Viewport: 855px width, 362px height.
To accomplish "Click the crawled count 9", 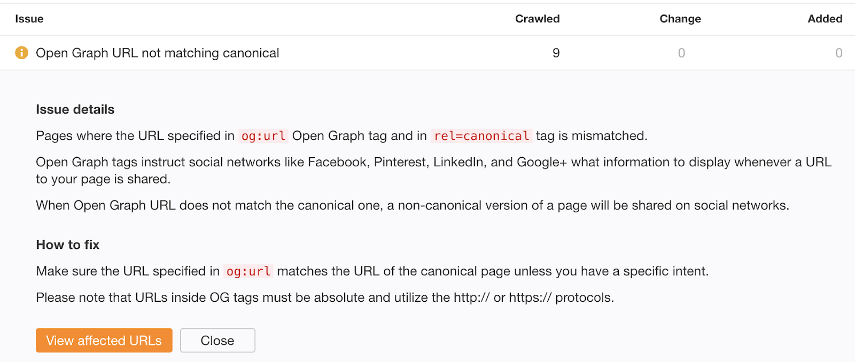I will [556, 53].
